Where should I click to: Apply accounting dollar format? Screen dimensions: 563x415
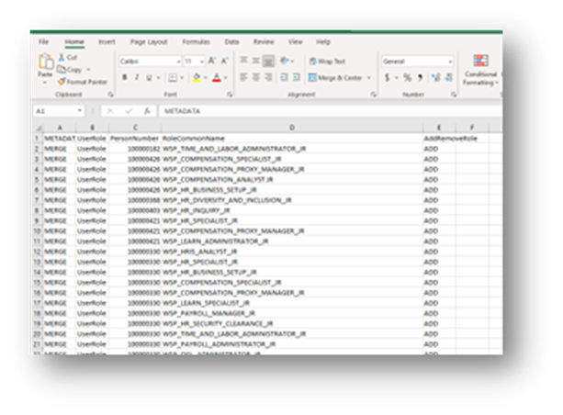tap(387, 77)
